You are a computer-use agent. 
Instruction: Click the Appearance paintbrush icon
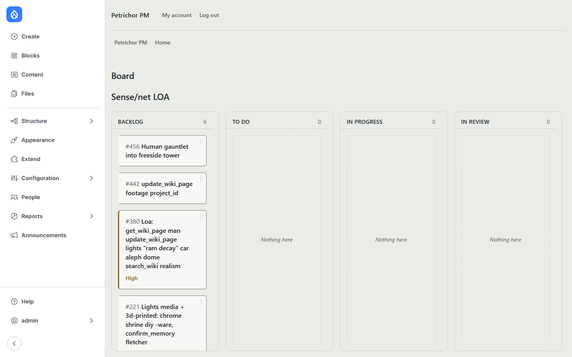(14, 140)
